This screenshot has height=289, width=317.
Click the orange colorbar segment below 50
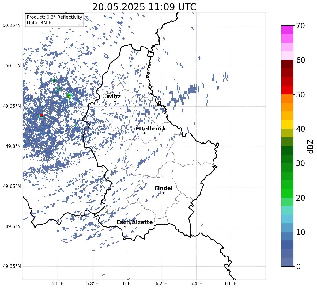pyautogui.click(x=287, y=99)
